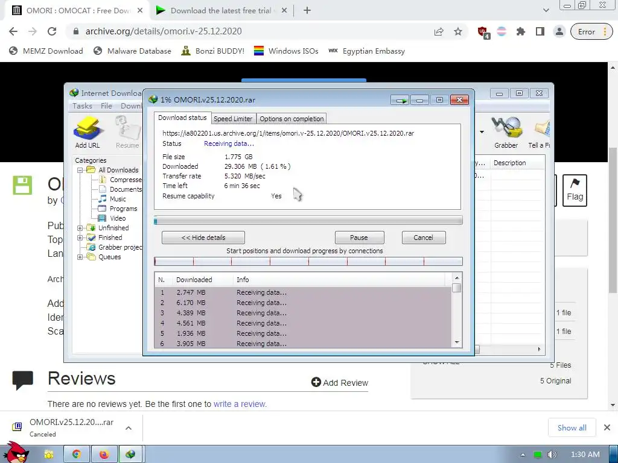Close the download bar

[x=607, y=427]
